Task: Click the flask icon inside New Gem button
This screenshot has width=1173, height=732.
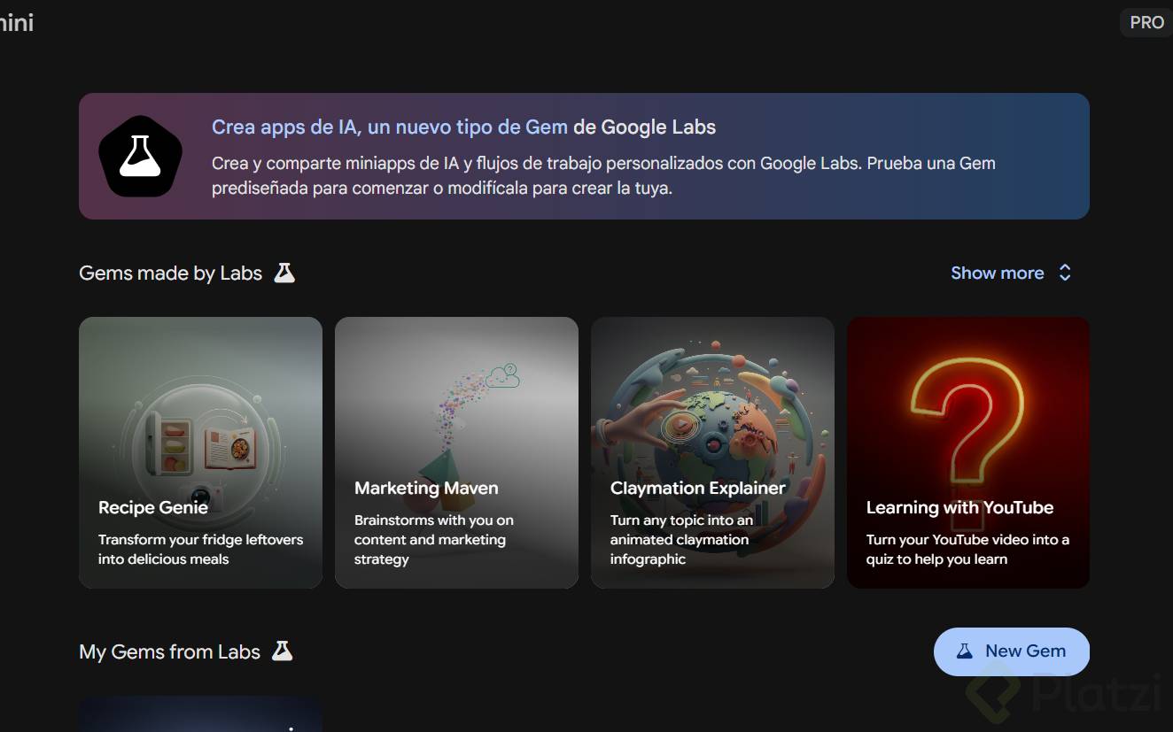Action: click(x=964, y=651)
